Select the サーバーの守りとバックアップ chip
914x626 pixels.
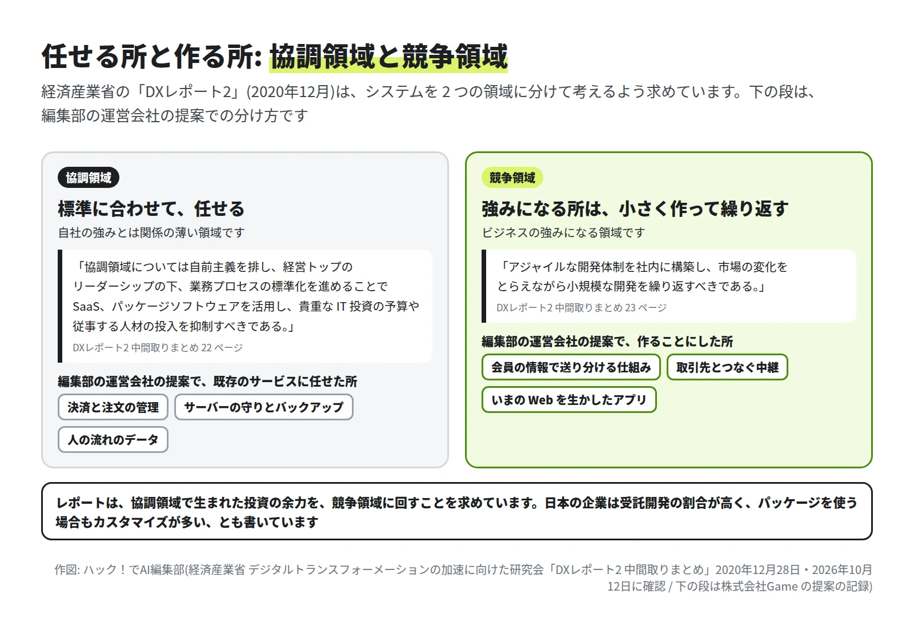264,407
